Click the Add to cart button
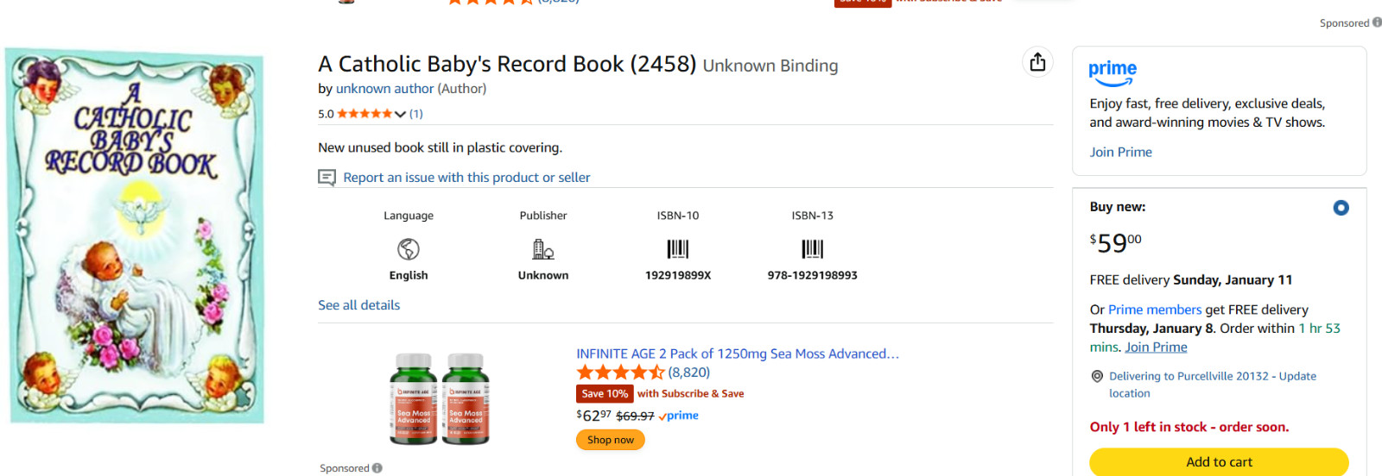 point(1219,462)
